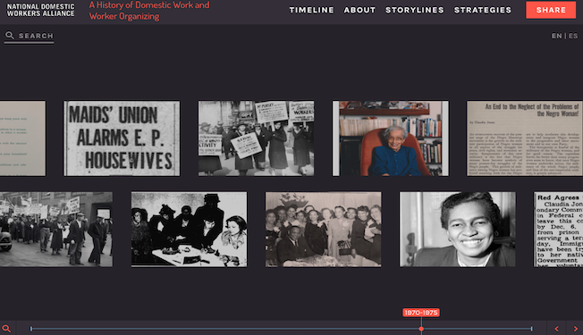Click the 1970-1975 timeline slider handle
Image resolution: width=583 pixels, height=335 pixels.
click(x=421, y=329)
